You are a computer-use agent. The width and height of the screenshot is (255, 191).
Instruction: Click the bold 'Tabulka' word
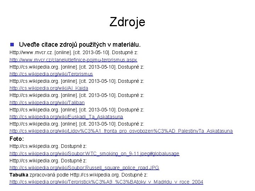point(19,175)
